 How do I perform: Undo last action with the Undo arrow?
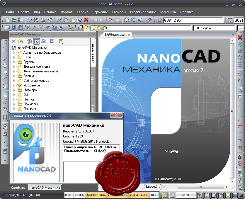tap(95, 20)
